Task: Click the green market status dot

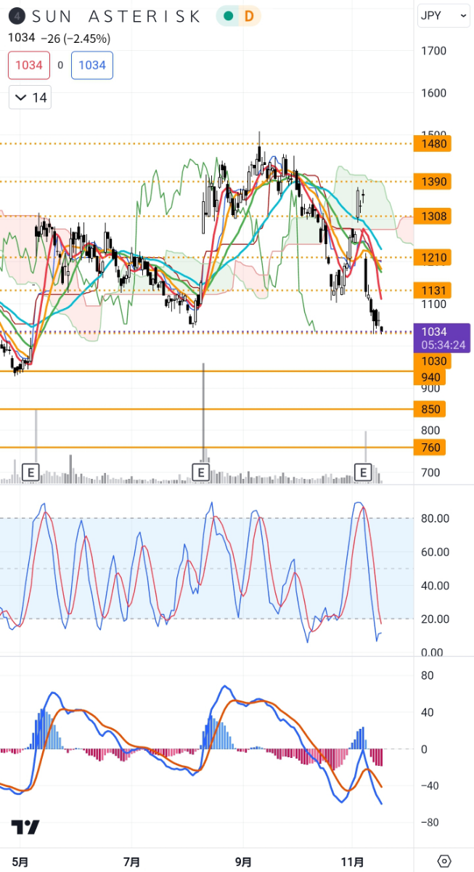Action: coord(229,16)
